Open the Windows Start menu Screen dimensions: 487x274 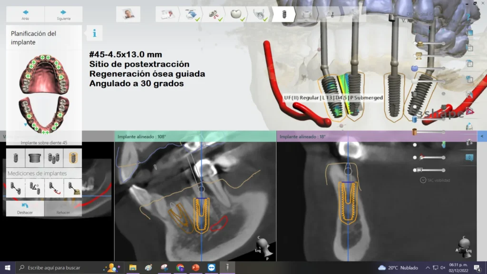click(8, 267)
